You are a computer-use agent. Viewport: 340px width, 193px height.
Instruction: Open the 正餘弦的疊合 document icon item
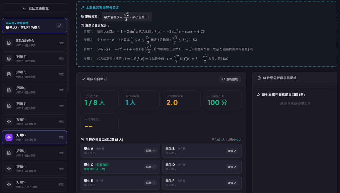(9, 43)
